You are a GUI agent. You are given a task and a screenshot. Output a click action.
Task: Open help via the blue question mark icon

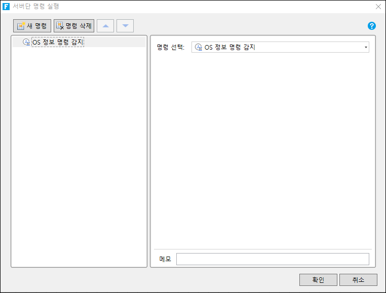[372, 26]
